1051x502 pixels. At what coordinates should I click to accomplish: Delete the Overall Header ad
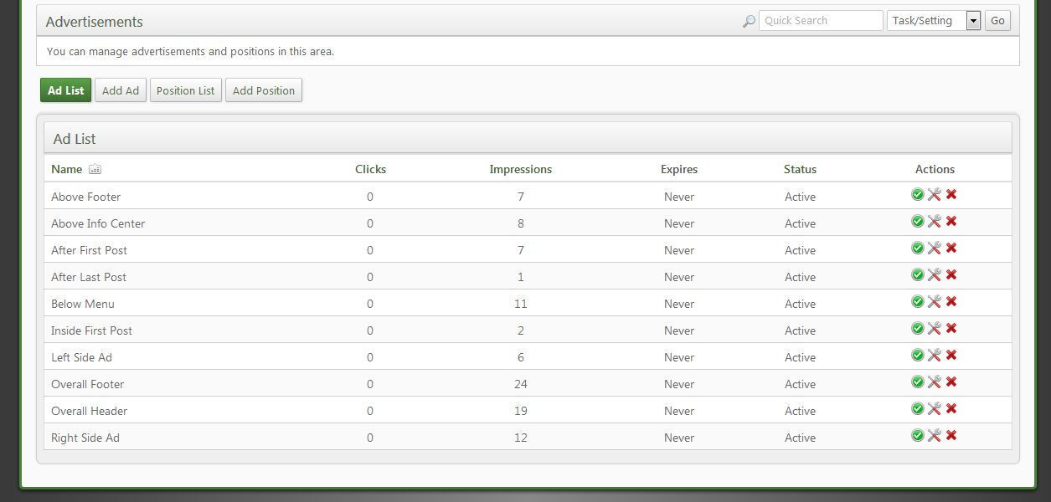[x=951, y=408]
